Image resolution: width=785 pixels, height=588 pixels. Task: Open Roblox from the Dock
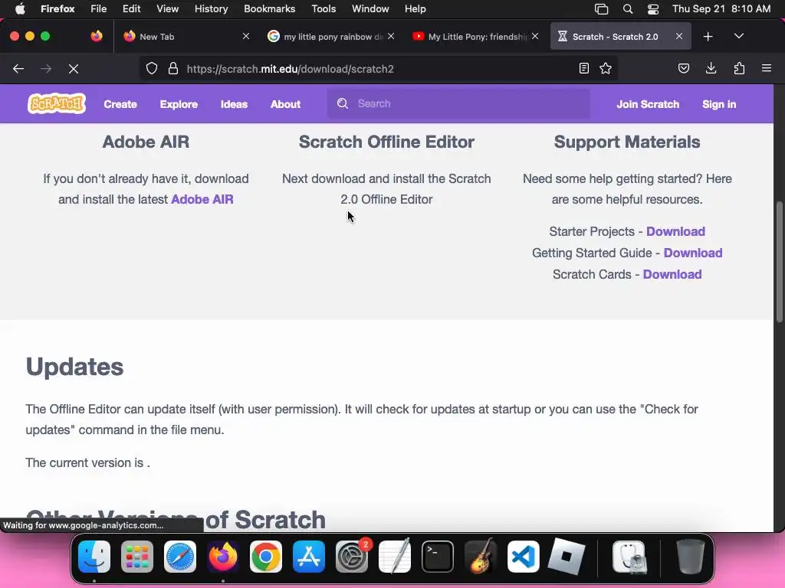pos(567,557)
